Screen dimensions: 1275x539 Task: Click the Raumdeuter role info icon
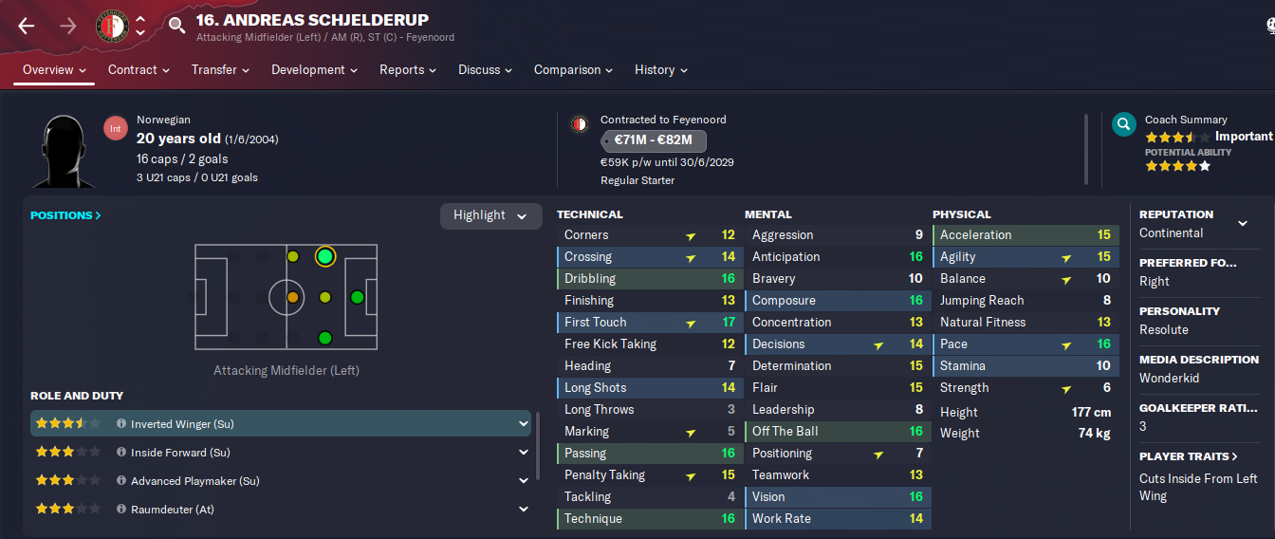click(x=120, y=510)
